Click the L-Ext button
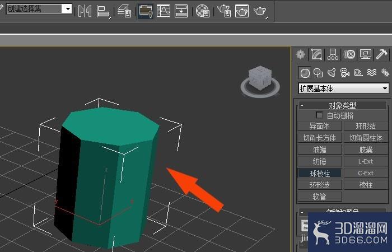Image resolution: width=392 pixels, height=252 pixels. pos(366,161)
